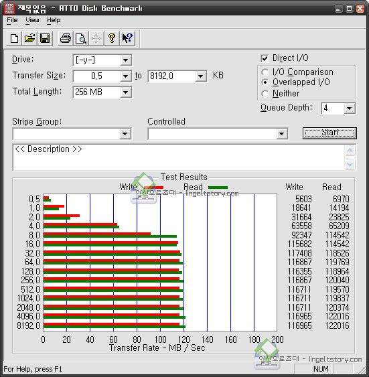The image size is (369, 377).
Task: Click the Test Results group title
Action: tap(184, 177)
